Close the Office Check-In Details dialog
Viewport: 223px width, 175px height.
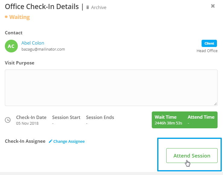(x=213, y=6)
